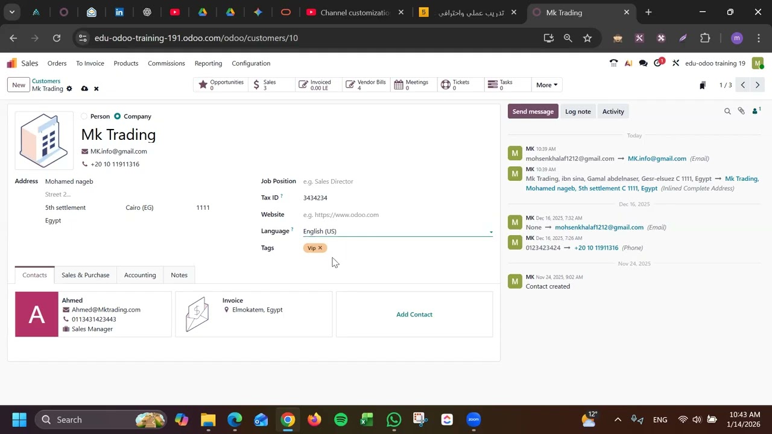Click the bookmark icon near pager

coord(703,86)
